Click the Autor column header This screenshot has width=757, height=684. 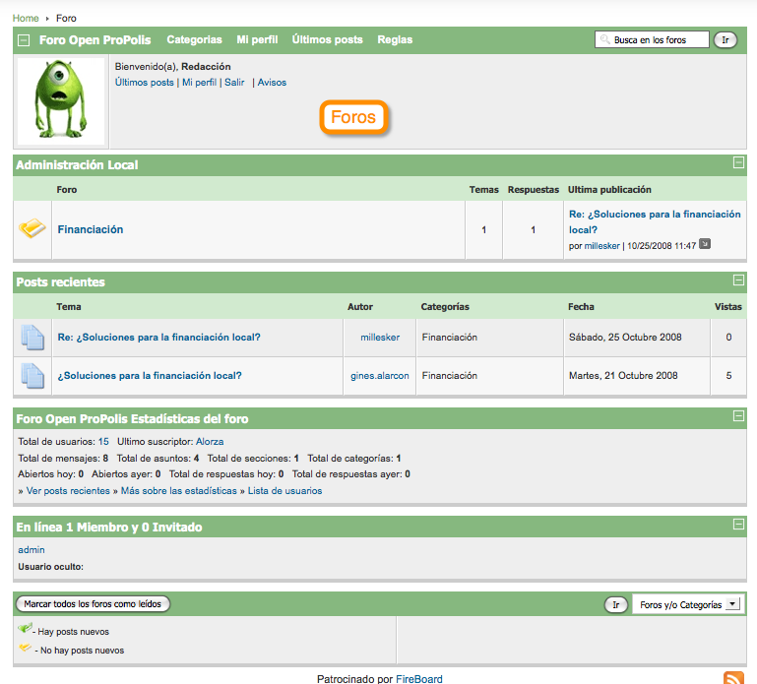coord(360,306)
